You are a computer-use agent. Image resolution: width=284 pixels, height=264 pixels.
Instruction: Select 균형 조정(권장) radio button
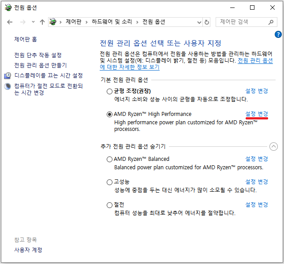click(x=109, y=91)
